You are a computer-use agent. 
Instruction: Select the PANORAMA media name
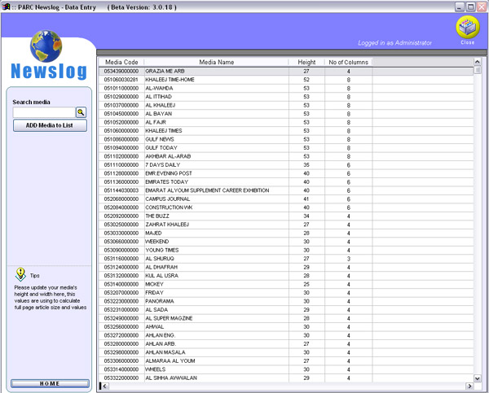point(160,301)
